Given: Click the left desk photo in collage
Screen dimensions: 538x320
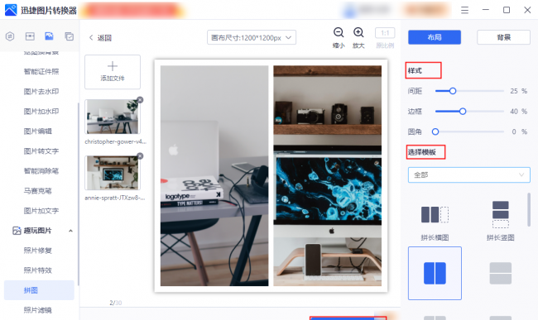Looking at the screenshot, I should [214, 176].
